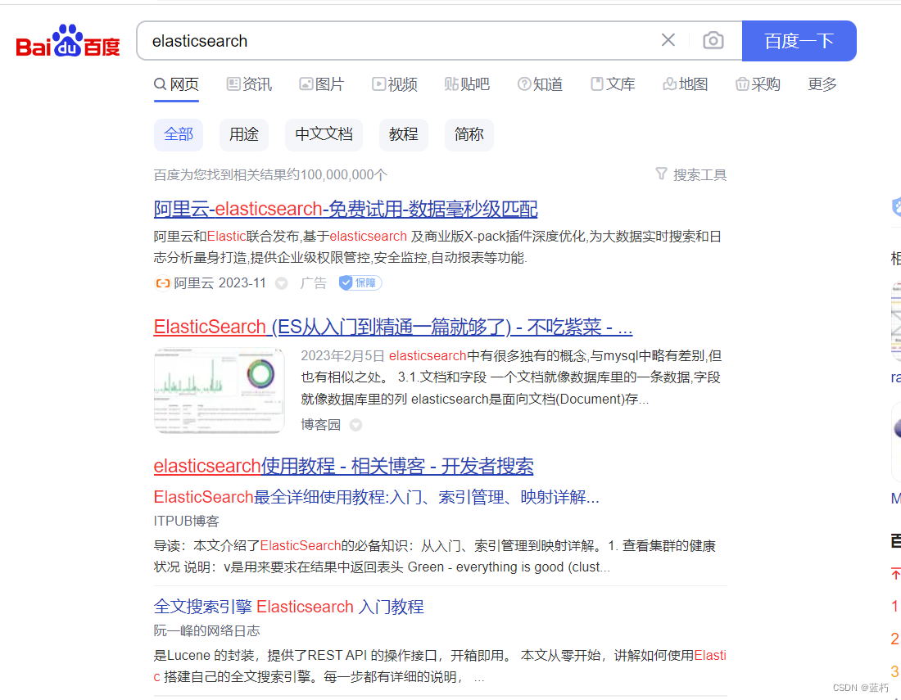This screenshot has height=700, width=901.
Task: Expand dropdown arrow next to 博客园
Action: click(355, 425)
